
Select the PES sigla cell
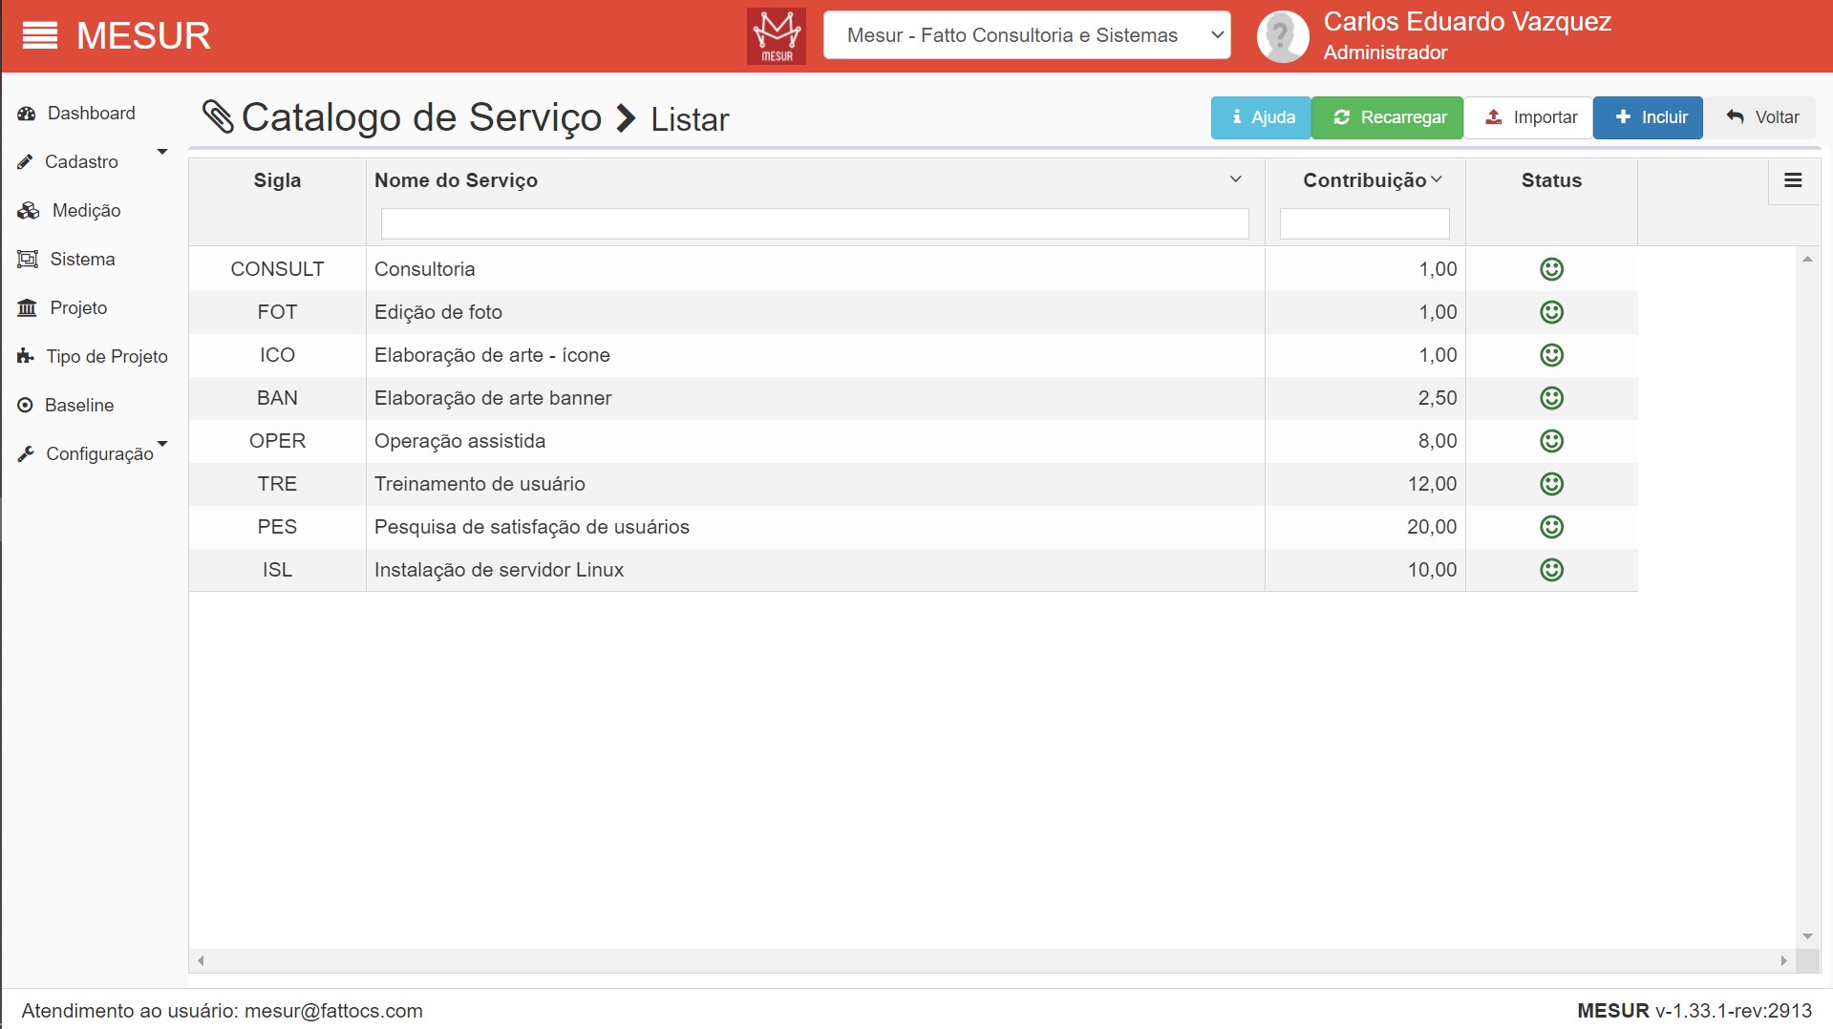pyautogui.click(x=277, y=527)
